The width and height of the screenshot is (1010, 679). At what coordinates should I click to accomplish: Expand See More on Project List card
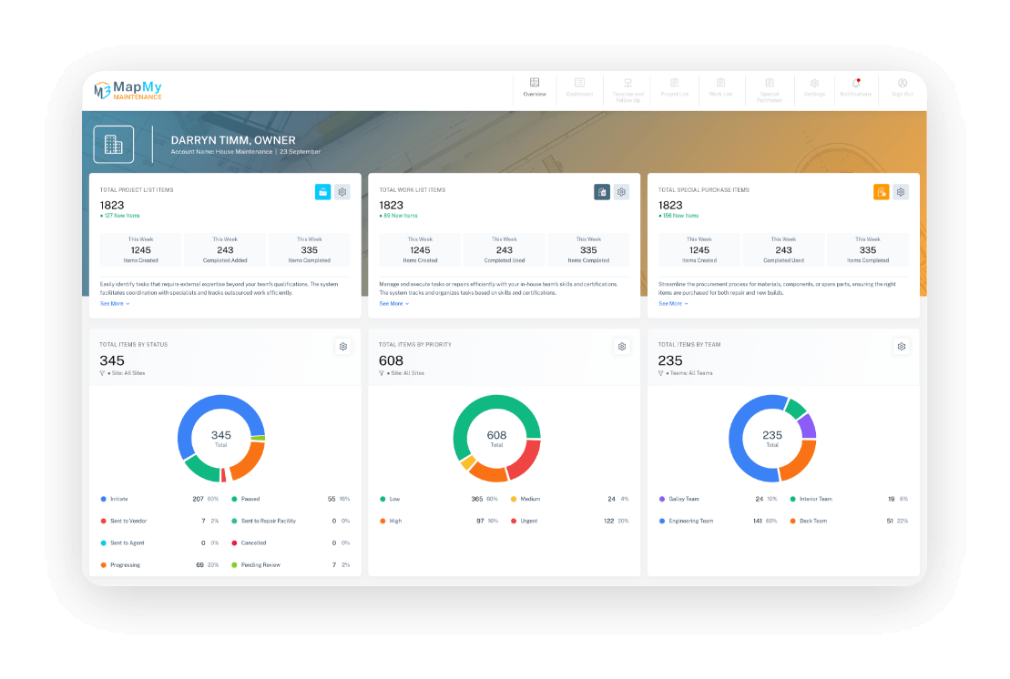pos(115,304)
